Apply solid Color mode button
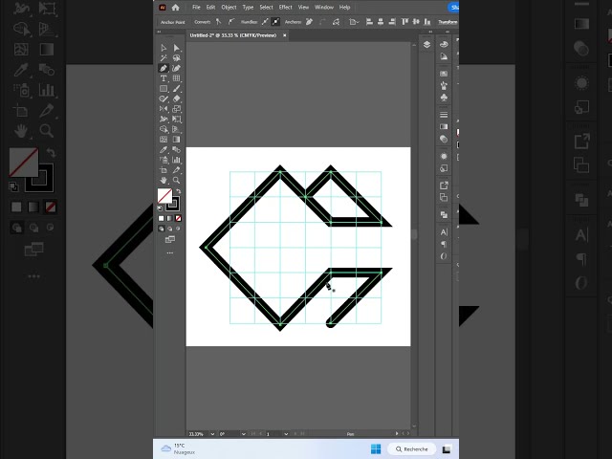This screenshot has width=612, height=459. (162, 218)
